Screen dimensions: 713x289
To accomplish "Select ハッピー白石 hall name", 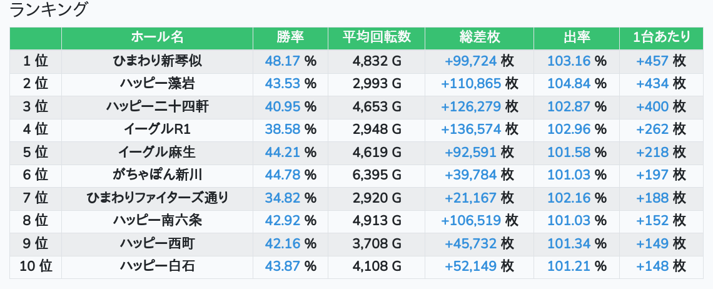I will [158, 266].
